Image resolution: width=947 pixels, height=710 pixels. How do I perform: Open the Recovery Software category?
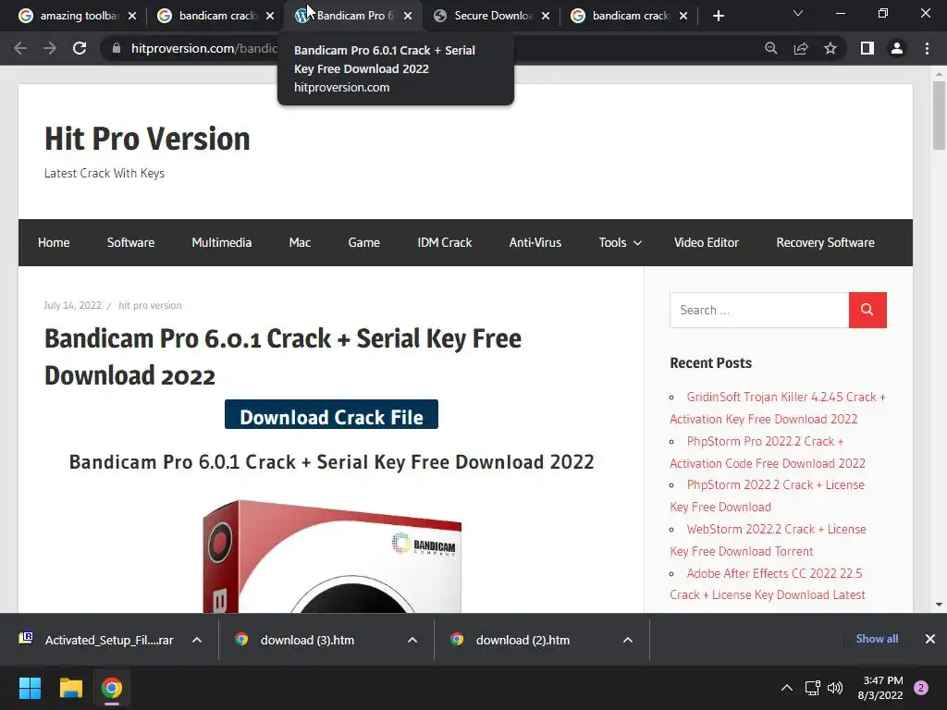coord(825,243)
